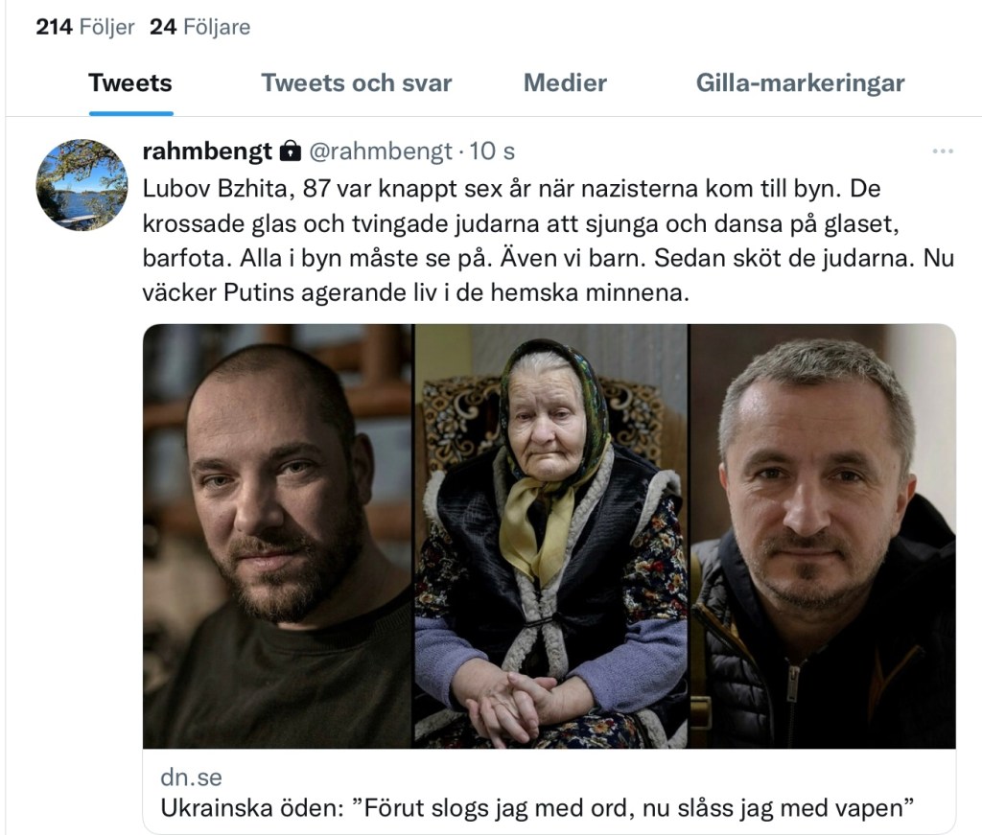The height and width of the screenshot is (835, 982).
Task: Open the Tweets och svar tab
Action: click(x=357, y=82)
